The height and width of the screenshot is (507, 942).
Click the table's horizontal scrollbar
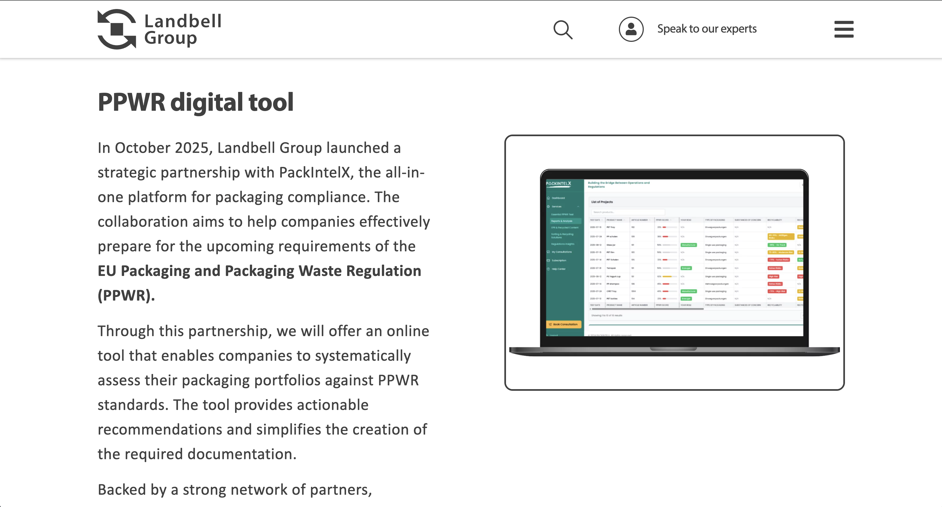click(x=647, y=309)
